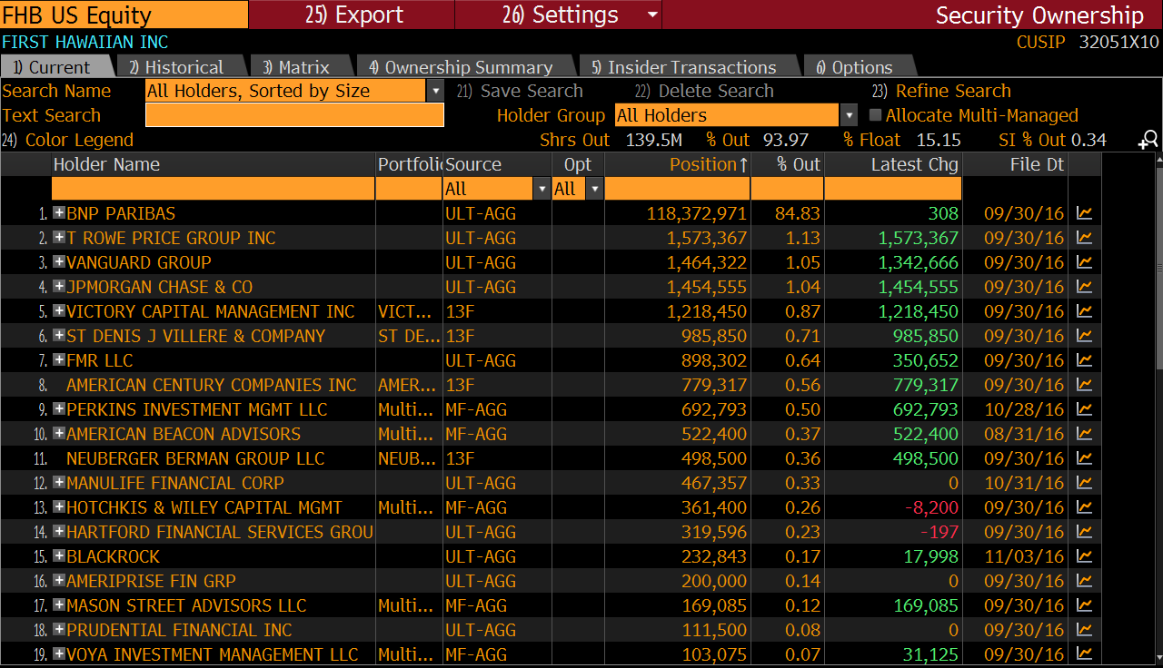Open Source filter All dropdown
Viewport: 1163px width, 668px height.
point(542,189)
